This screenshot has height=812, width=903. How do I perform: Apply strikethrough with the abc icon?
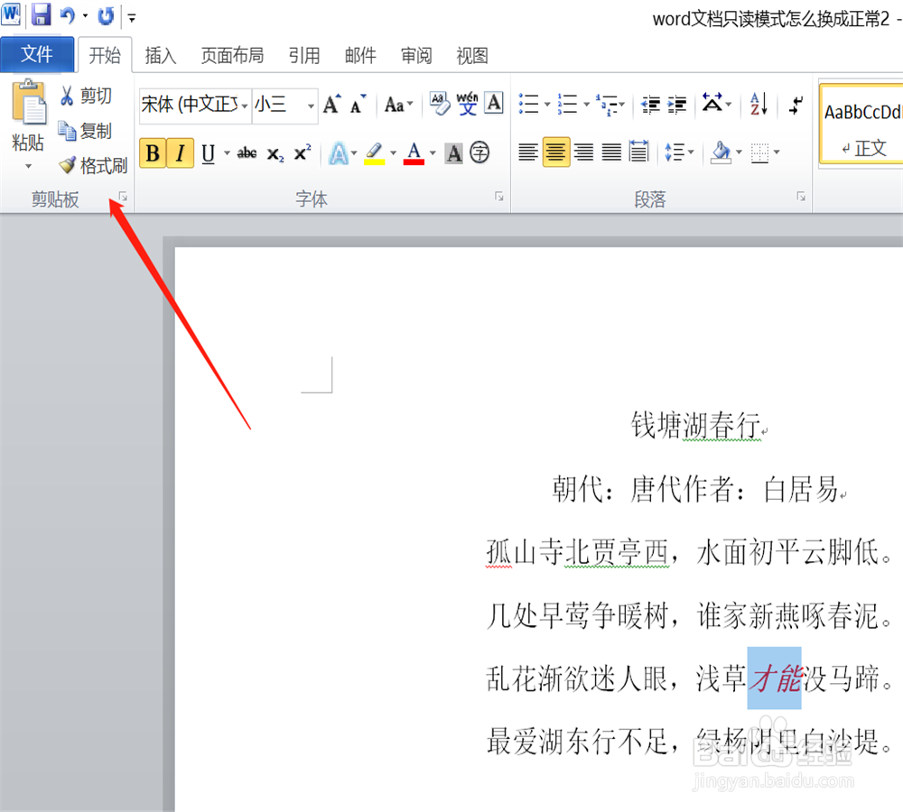click(247, 152)
